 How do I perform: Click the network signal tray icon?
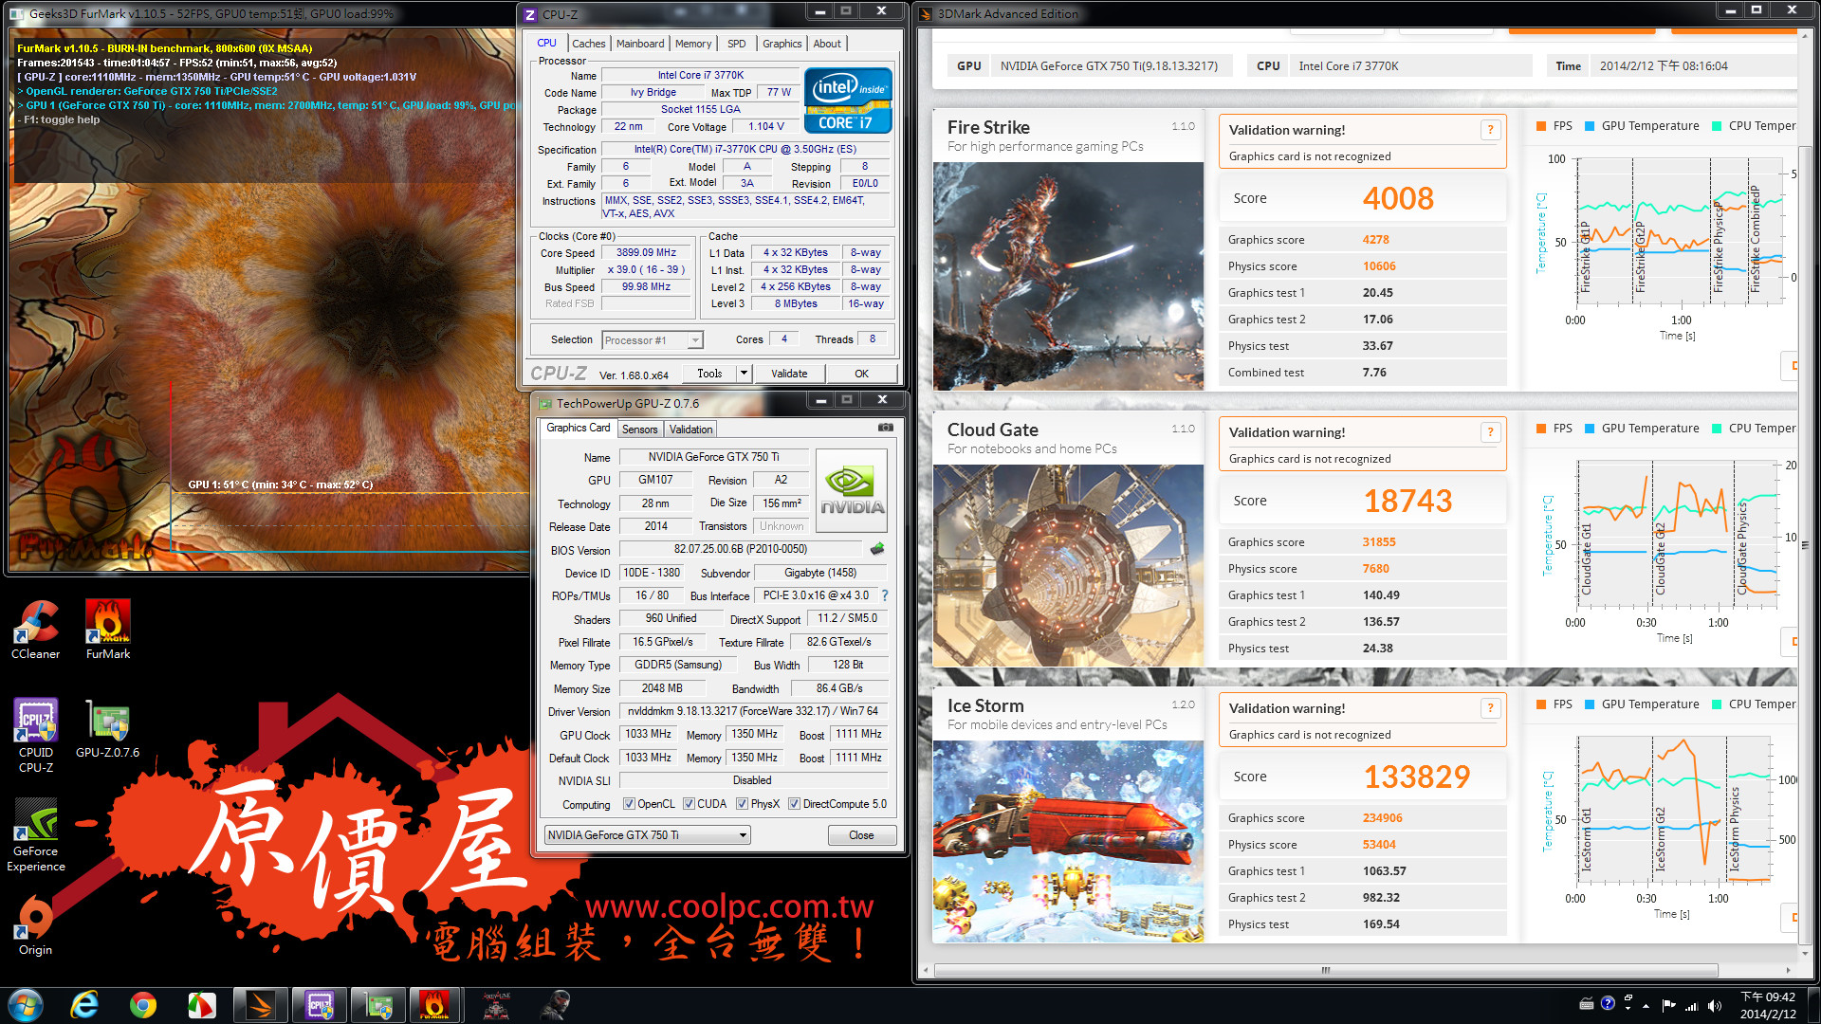pyautogui.click(x=1691, y=1006)
